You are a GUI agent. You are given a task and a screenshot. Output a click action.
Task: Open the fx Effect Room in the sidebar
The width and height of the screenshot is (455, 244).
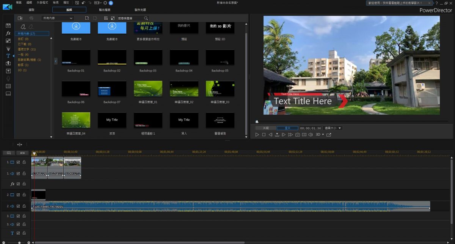click(8, 33)
